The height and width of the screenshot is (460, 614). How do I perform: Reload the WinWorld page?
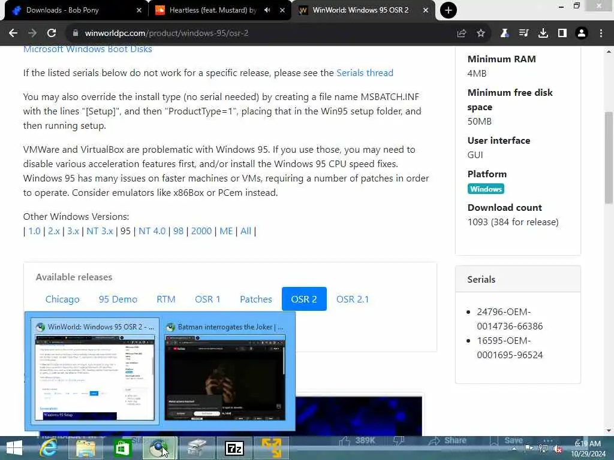coord(52,34)
